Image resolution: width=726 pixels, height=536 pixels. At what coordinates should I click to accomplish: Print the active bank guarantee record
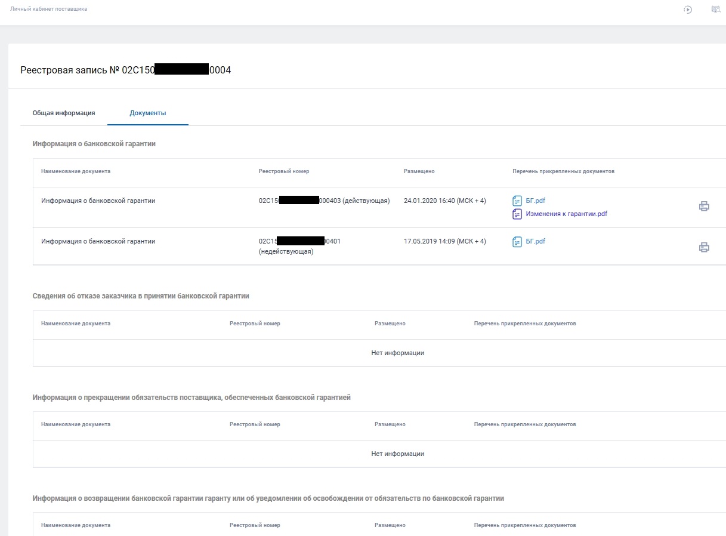click(x=704, y=207)
